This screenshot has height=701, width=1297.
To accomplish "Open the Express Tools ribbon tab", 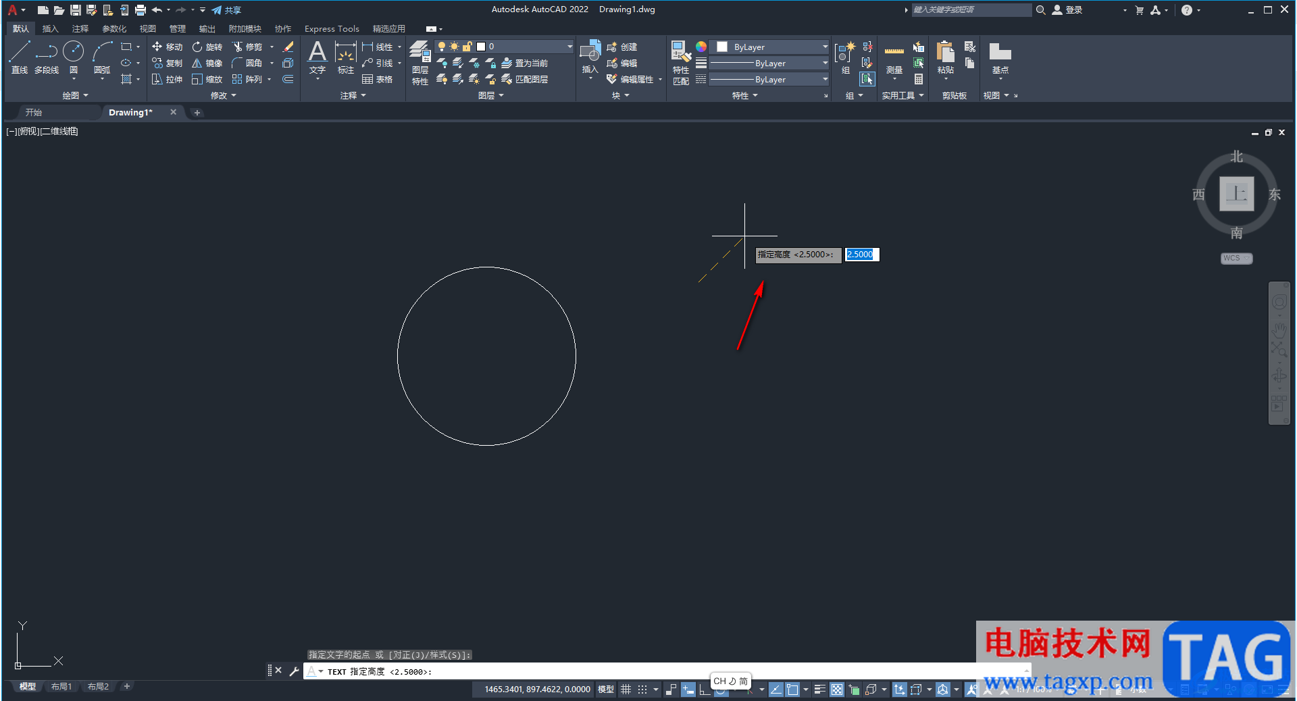I will click(332, 28).
